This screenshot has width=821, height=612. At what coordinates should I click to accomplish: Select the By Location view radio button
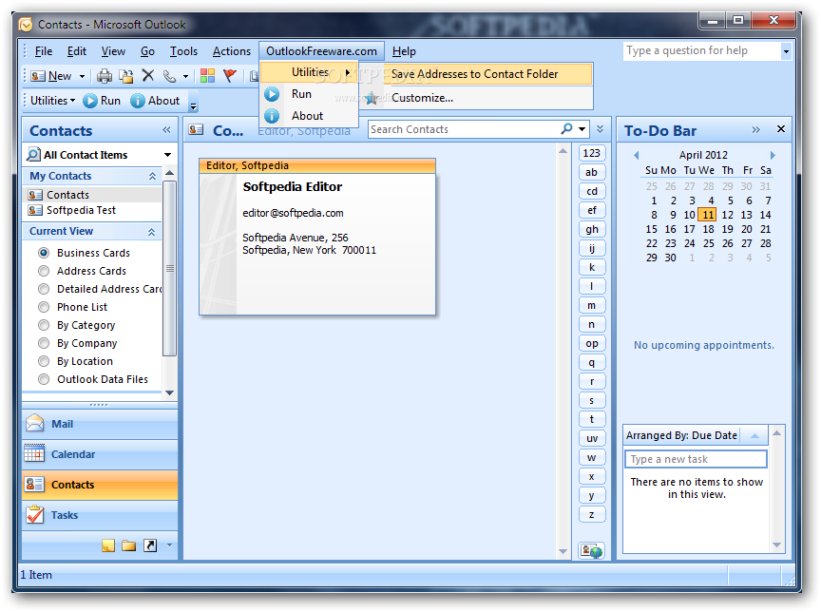tap(44, 361)
